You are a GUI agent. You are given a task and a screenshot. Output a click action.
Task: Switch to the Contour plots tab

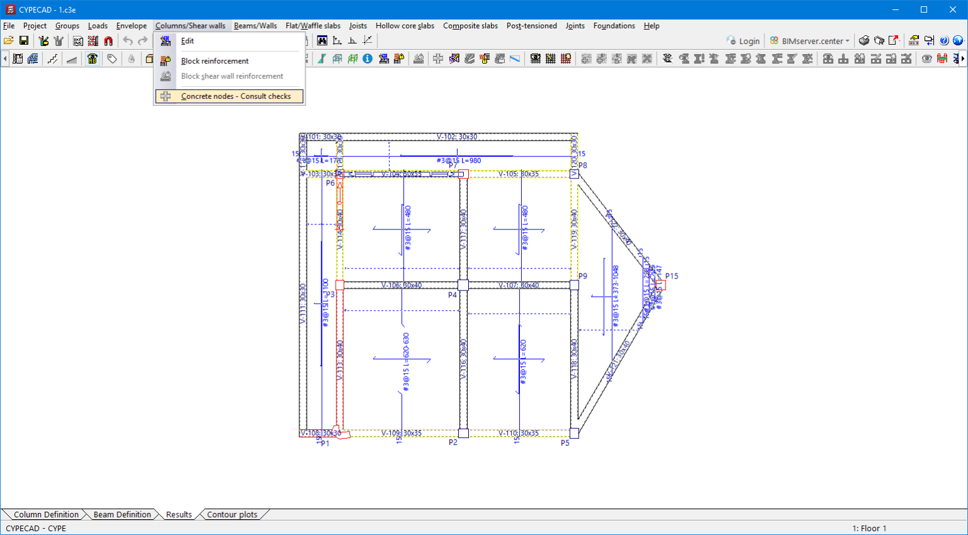tap(232, 514)
